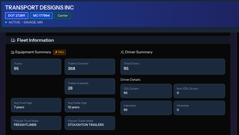Click the SAVAGE, MN location text
Screen dimensions: 239x135
[x=33, y=22]
